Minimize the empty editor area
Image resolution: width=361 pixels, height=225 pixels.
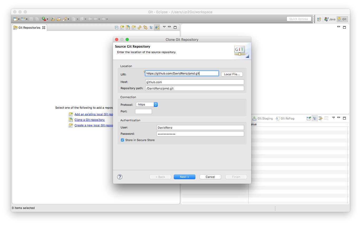[x=339, y=27]
